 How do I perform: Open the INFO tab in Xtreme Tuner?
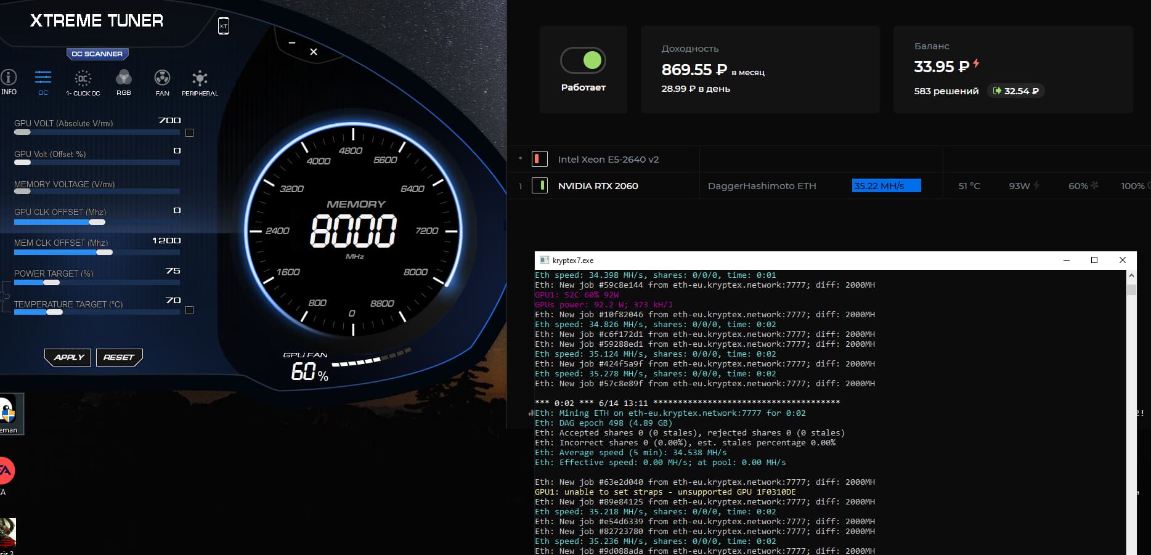point(9,82)
